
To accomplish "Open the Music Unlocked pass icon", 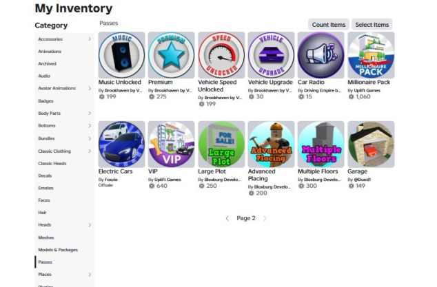I will [x=121, y=55].
